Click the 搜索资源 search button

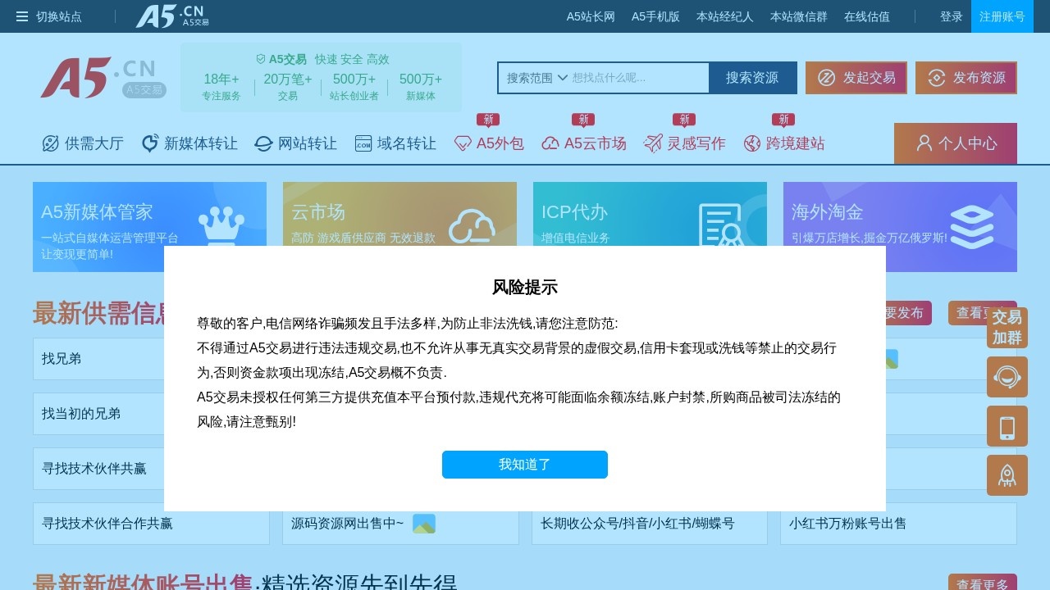752,78
